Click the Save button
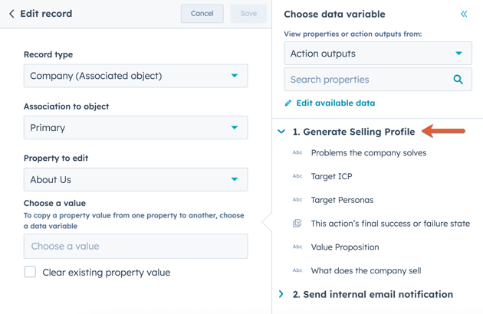The width and height of the screenshot is (483, 314). [248, 14]
